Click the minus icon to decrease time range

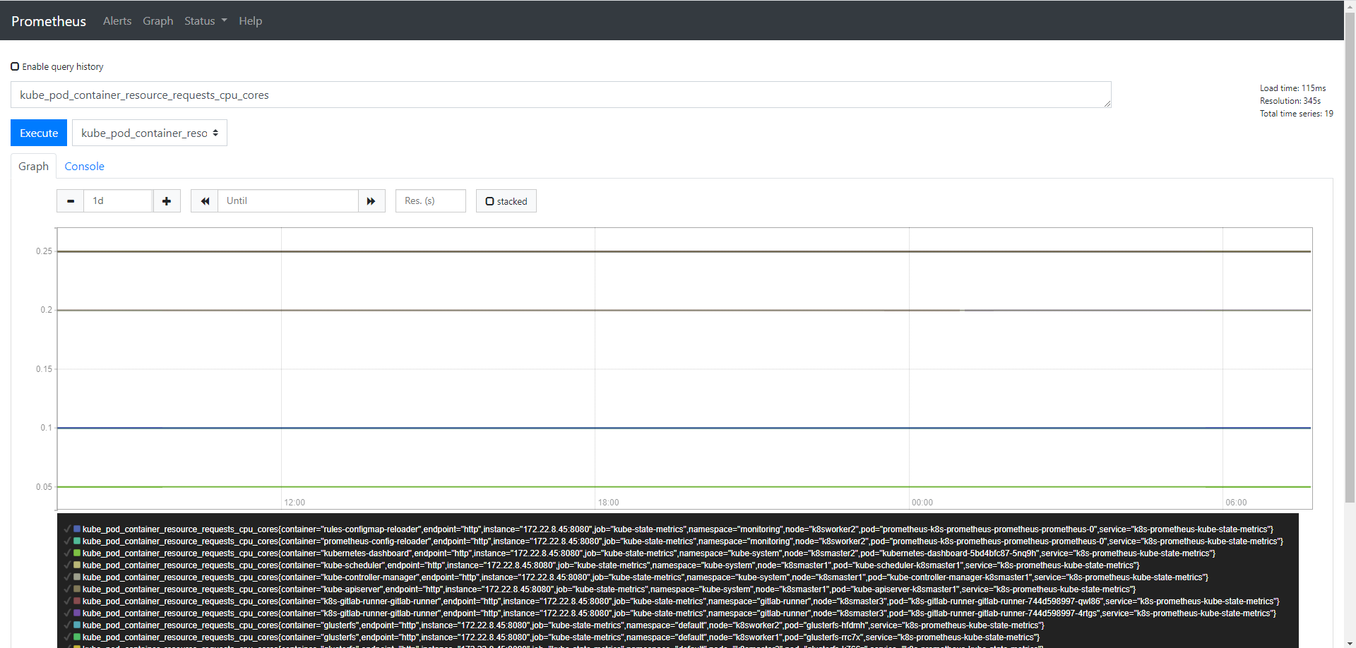tap(71, 201)
